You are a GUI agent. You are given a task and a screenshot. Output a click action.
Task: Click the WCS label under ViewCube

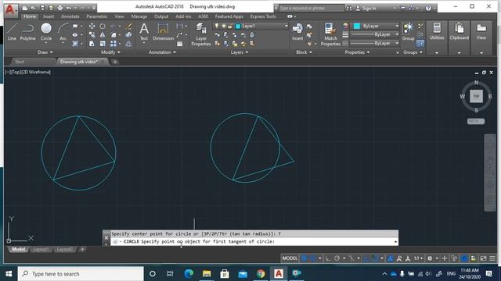point(476,122)
